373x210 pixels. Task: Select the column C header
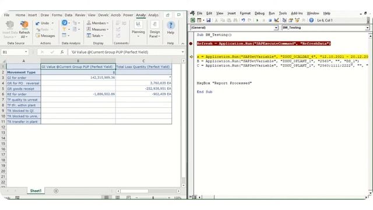pyautogui.click(x=143, y=61)
